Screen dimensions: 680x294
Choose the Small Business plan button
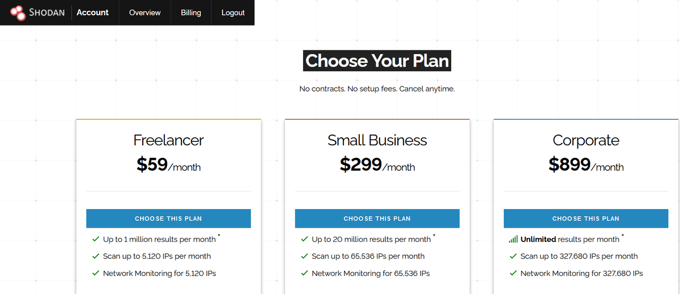[377, 218]
